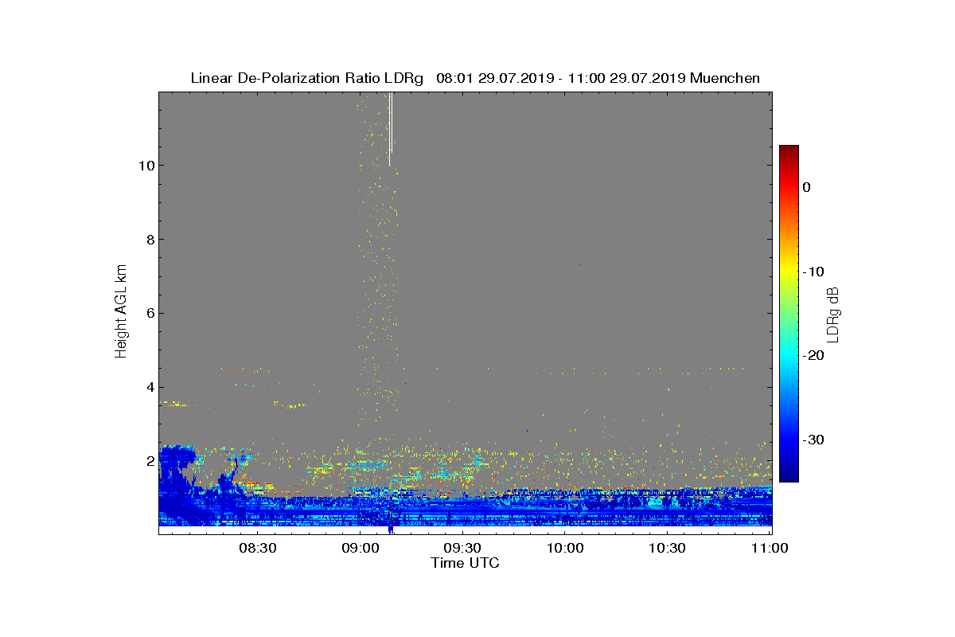Viewport: 955px width, 637px height.
Task: Click the height tick label 10
Action: (146, 166)
